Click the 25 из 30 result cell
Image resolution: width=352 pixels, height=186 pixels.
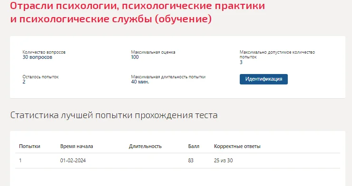click(224, 160)
